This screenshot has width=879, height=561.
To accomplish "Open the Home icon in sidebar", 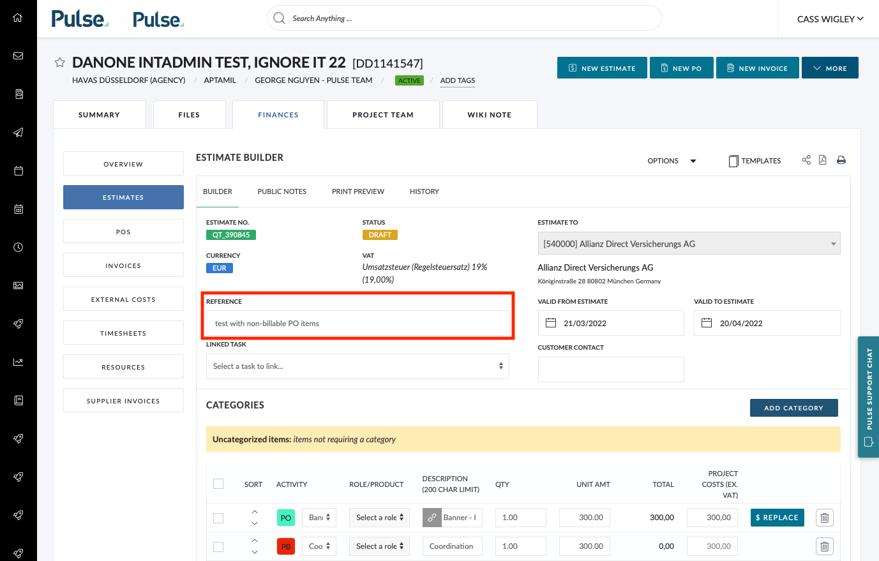I will [x=18, y=18].
